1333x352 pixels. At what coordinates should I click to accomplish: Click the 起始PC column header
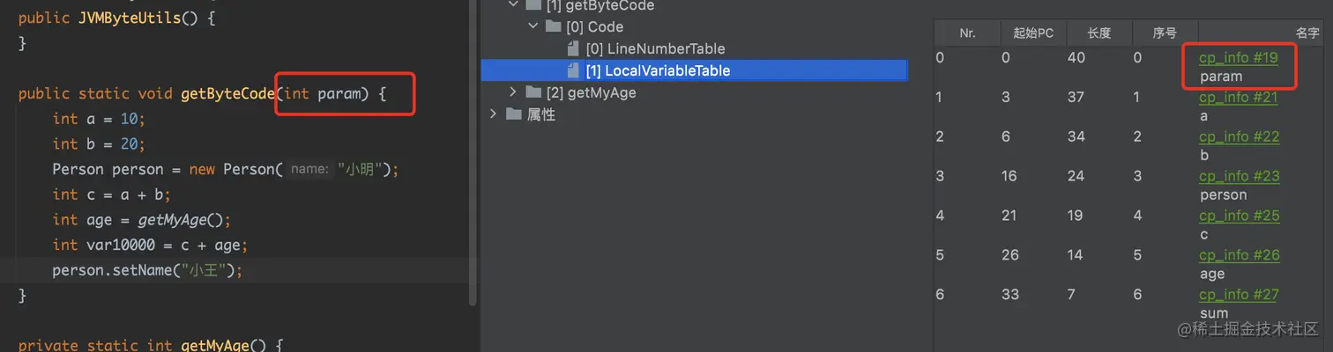click(1032, 33)
